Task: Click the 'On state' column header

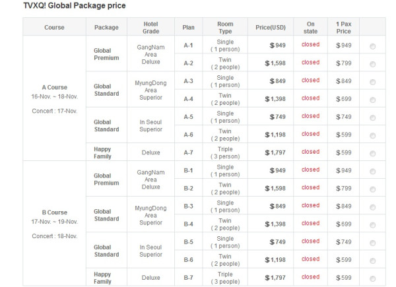Action: [x=310, y=28]
